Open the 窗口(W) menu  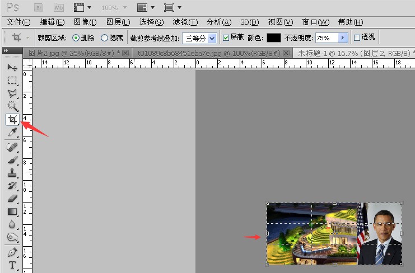[315, 22]
